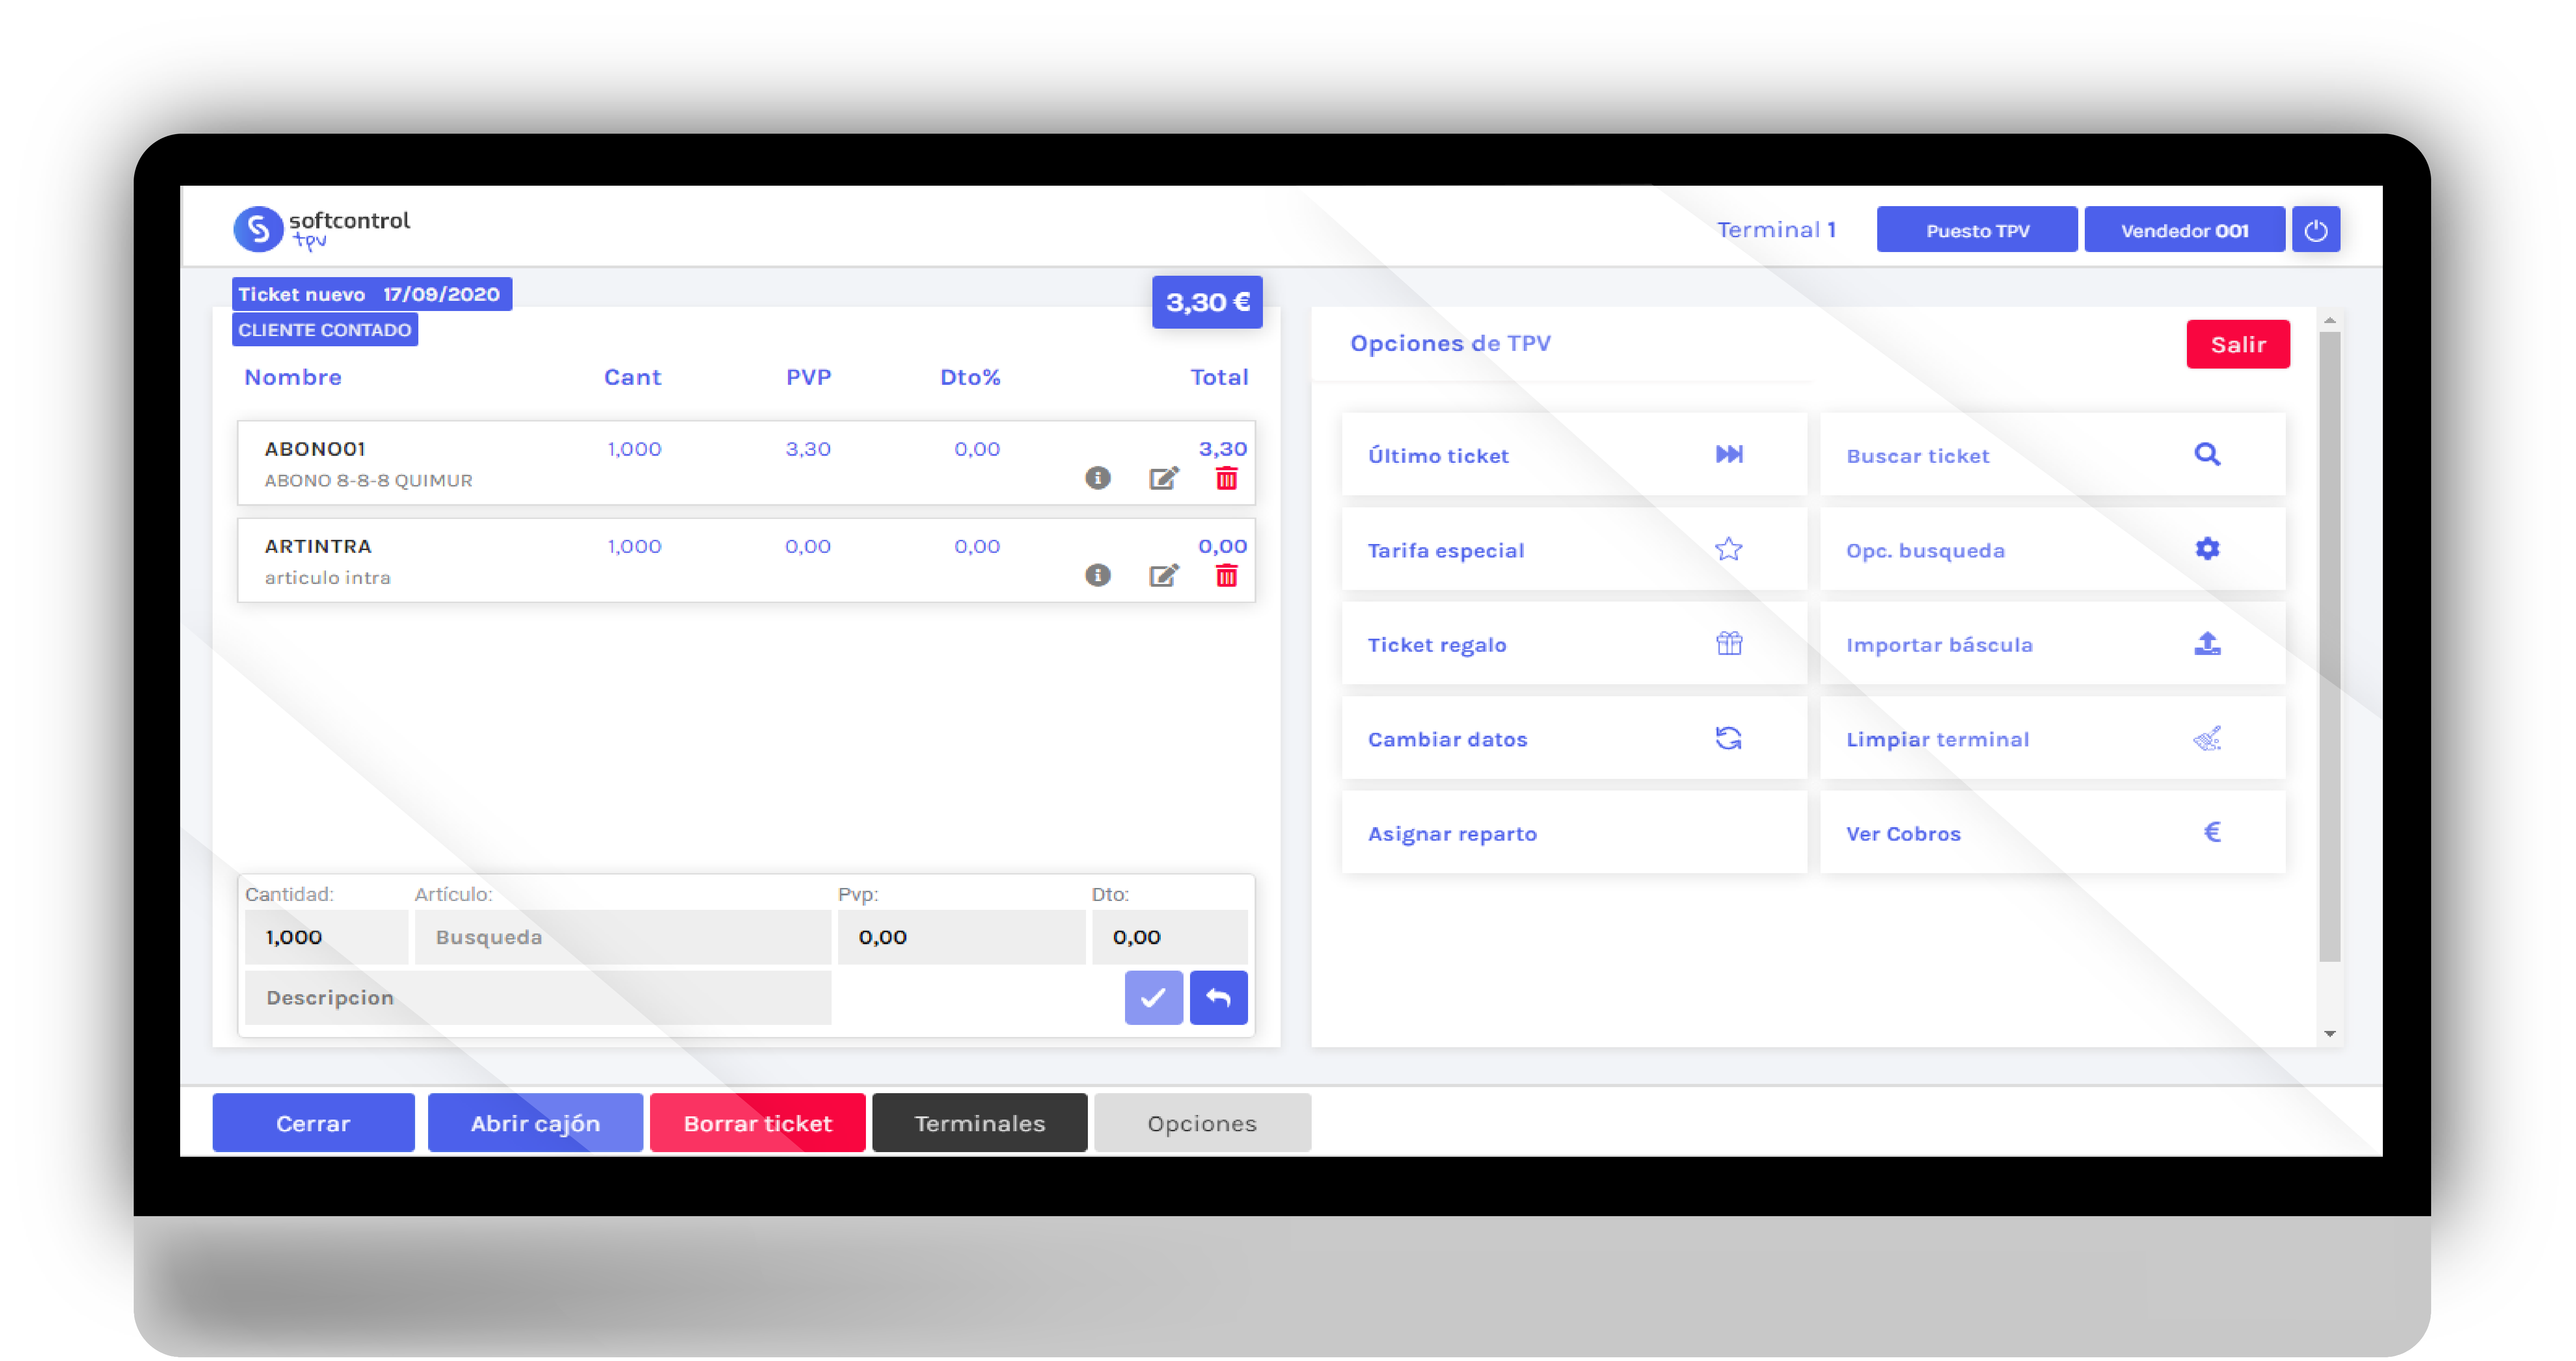Viewport: 2576px width, 1361px height.
Task: Click the ABONO 8-8-8 QUIMUR description
Action: click(368, 480)
